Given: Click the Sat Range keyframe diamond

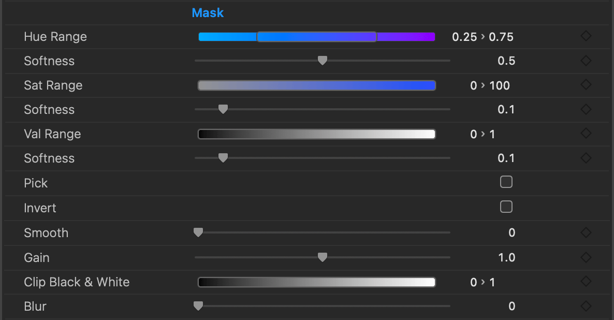Looking at the screenshot, I should pos(586,85).
